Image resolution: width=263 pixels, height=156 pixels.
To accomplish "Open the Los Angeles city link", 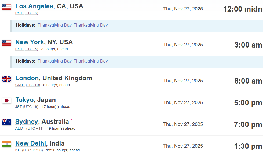I will pos(34,6).
